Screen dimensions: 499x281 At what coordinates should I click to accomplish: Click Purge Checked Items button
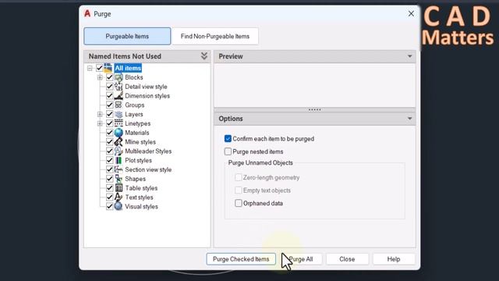(241, 259)
